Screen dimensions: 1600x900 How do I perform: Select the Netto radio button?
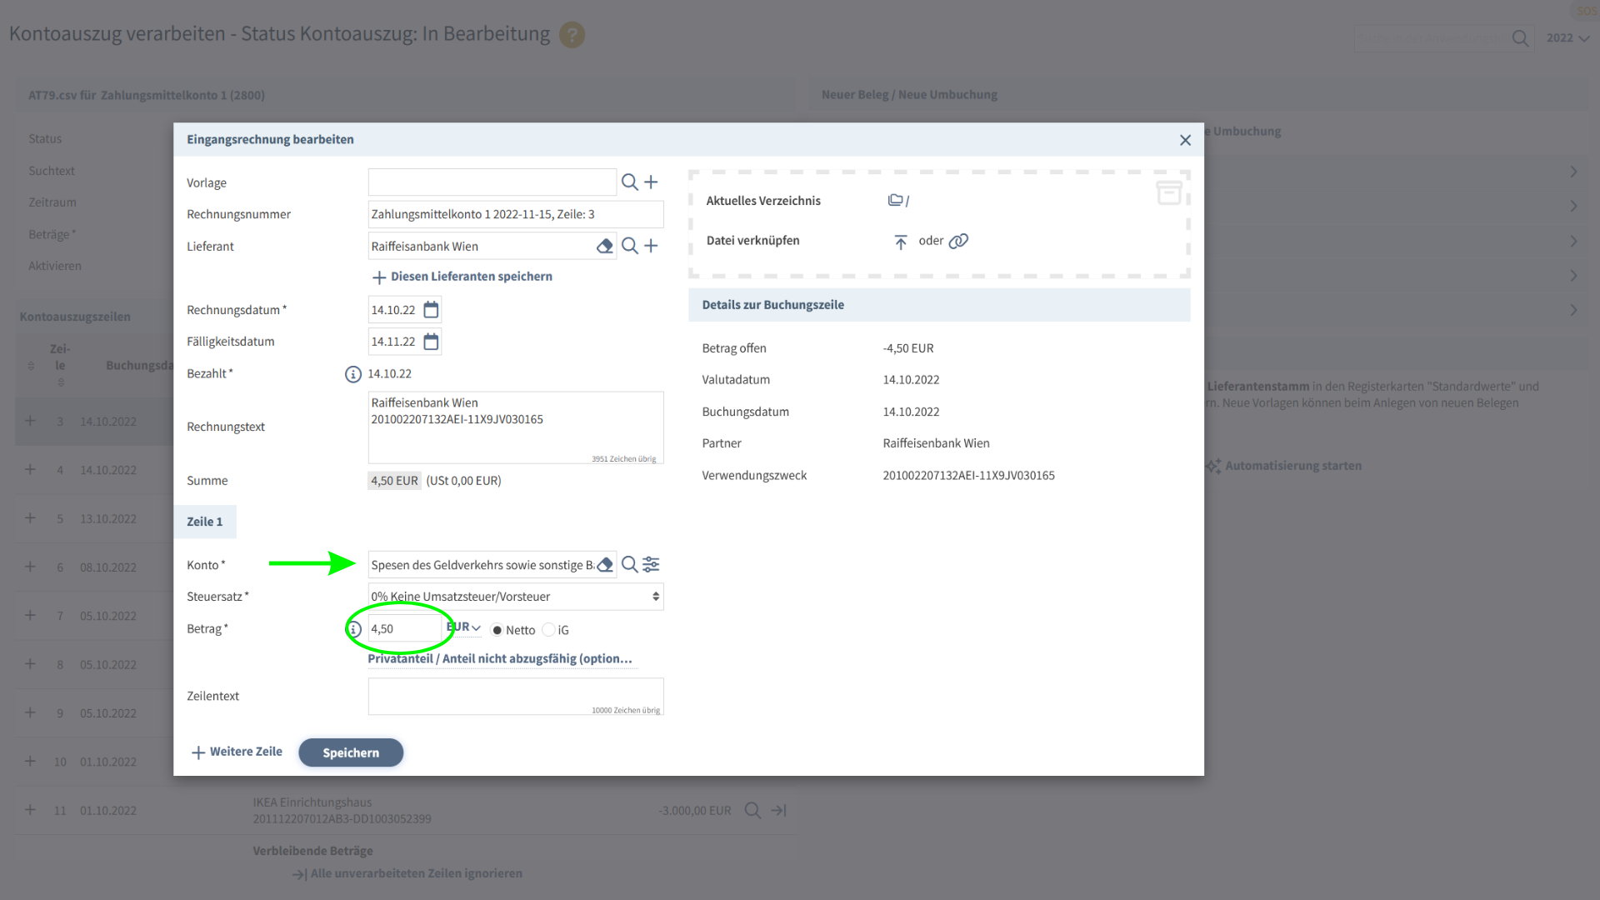click(497, 630)
